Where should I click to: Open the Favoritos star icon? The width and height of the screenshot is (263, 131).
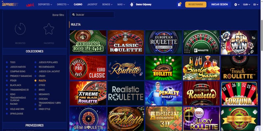49,29
